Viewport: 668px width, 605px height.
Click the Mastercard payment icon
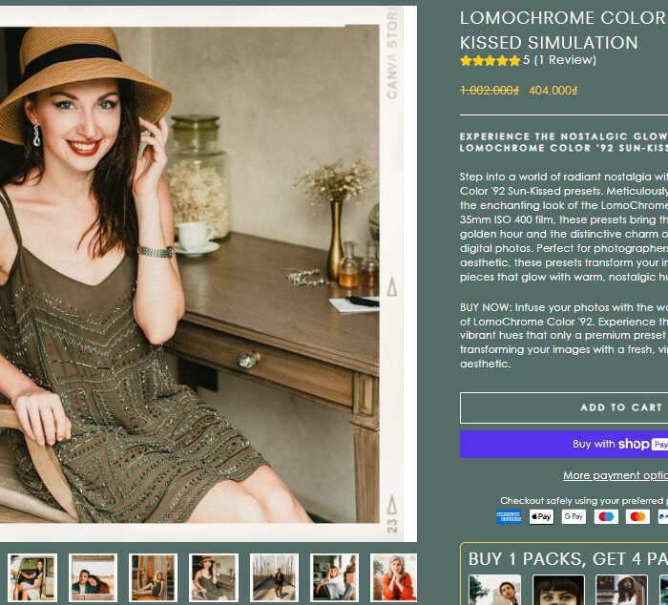pos(637,517)
